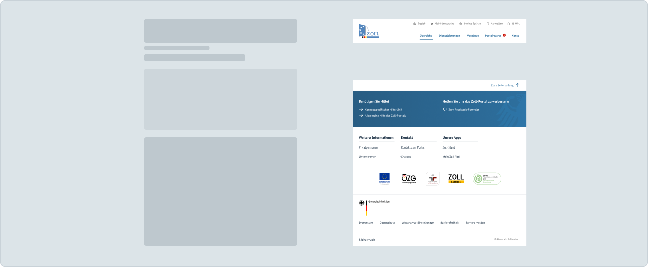Click the OZG logo in the footer
This screenshot has height=267, width=648.
click(408, 179)
